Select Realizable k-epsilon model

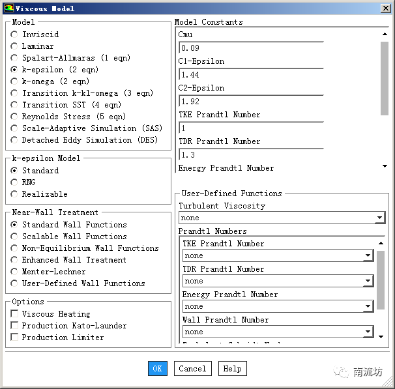tap(14, 194)
